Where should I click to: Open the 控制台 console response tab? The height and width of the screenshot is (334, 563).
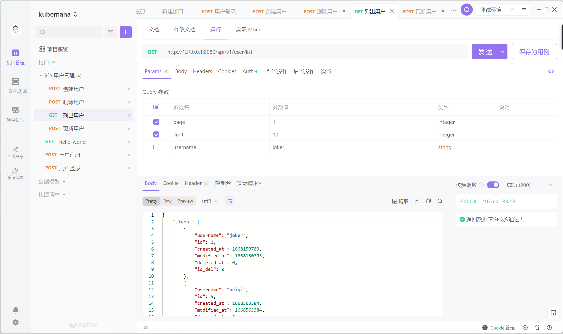click(x=223, y=183)
